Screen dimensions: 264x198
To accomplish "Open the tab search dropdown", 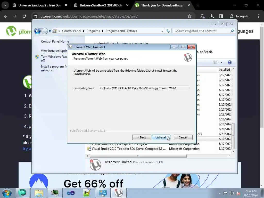I will pos(5,5).
